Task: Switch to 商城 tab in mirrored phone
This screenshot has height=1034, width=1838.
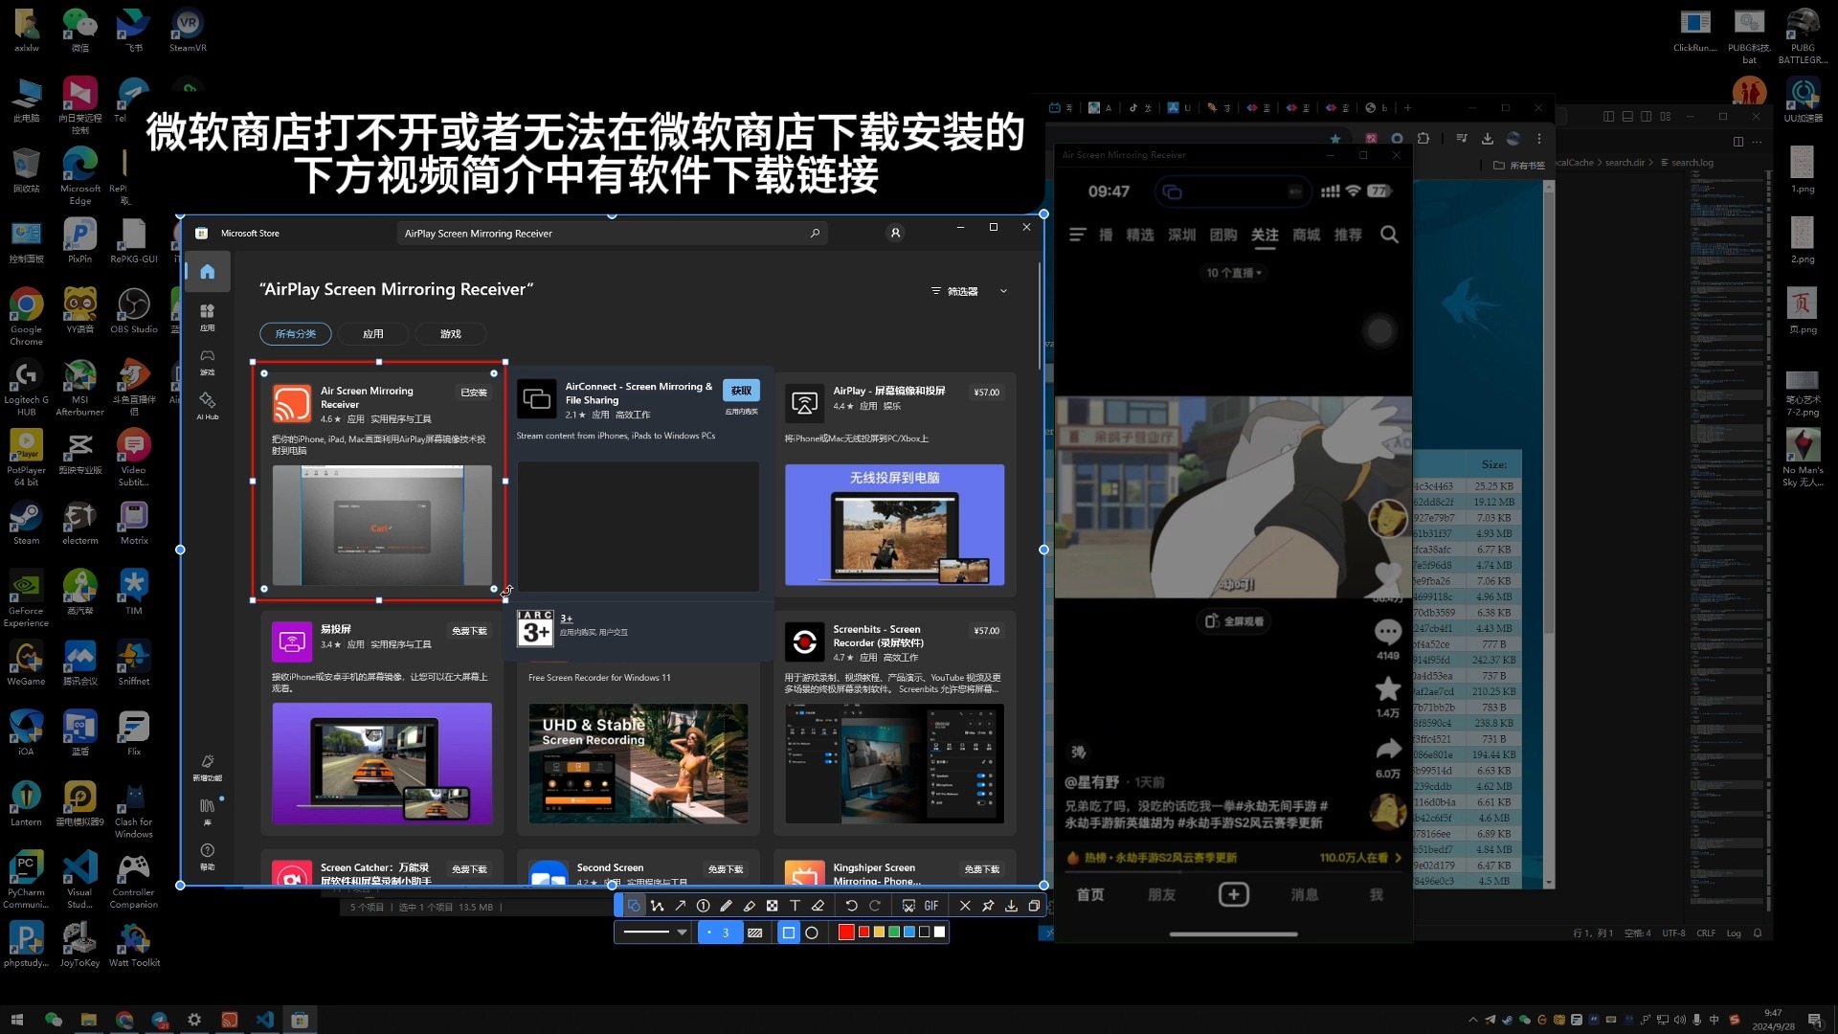Action: click(1307, 236)
